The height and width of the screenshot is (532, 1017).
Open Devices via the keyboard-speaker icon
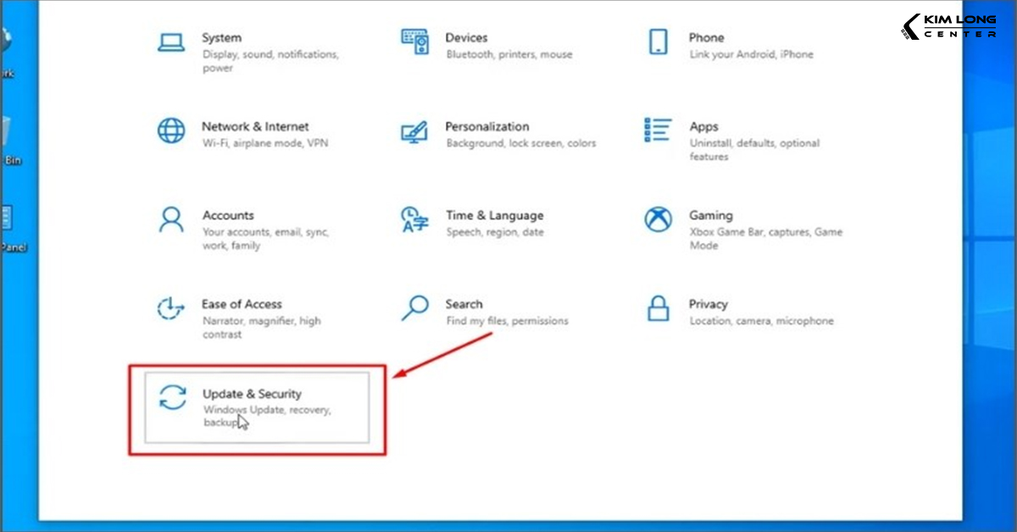click(415, 42)
